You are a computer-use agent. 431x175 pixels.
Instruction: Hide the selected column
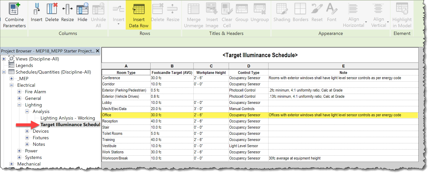click(x=82, y=12)
